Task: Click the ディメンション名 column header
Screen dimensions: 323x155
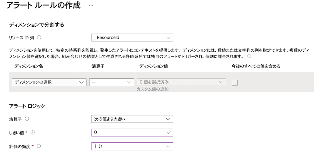Action: [29, 66]
